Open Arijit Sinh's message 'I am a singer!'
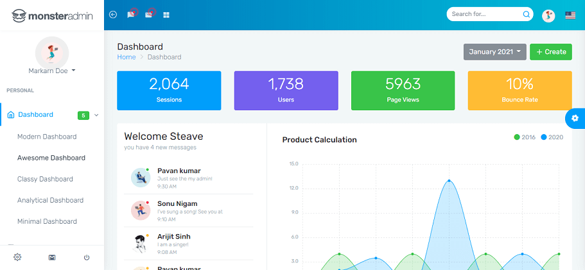This screenshot has width=585, height=270. [173, 245]
